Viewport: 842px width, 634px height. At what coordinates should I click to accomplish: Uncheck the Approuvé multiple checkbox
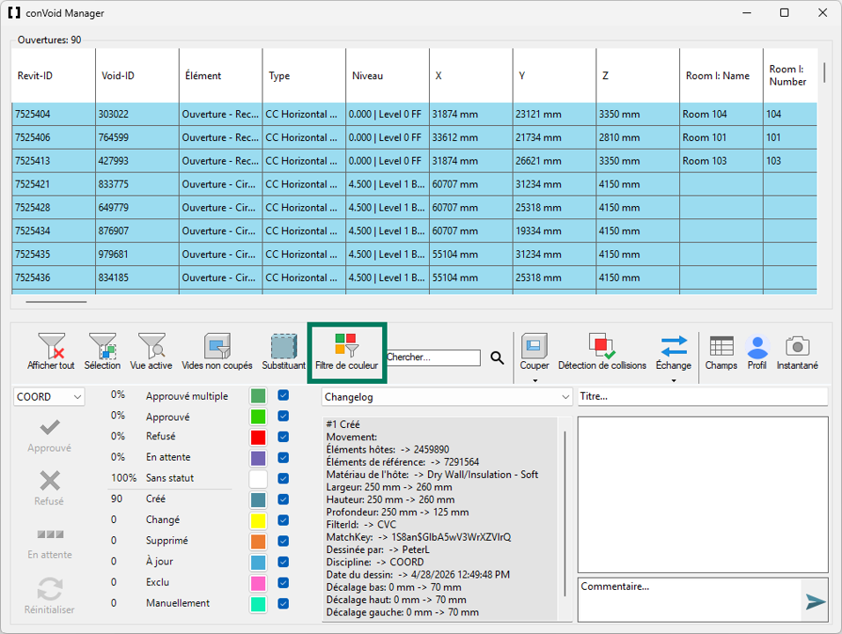tap(283, 395)
